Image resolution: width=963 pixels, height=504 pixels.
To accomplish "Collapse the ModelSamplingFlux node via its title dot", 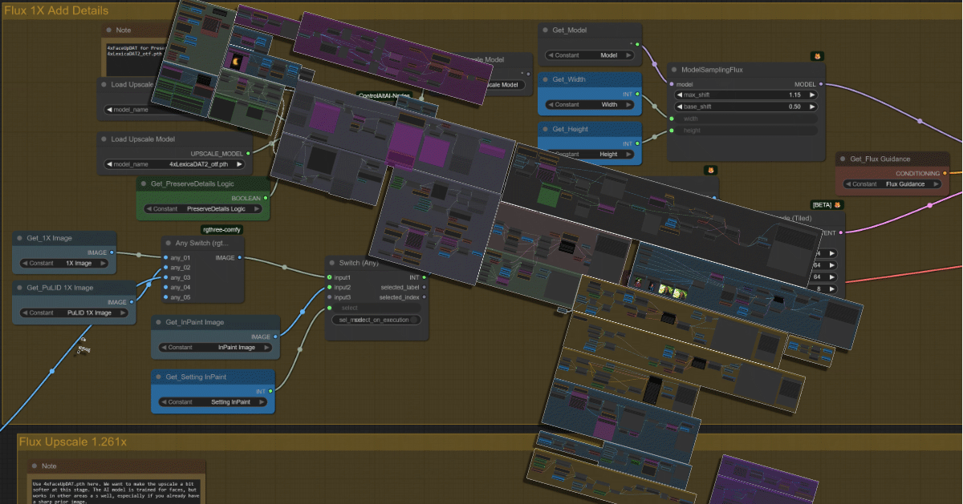I will coord(674,70).
